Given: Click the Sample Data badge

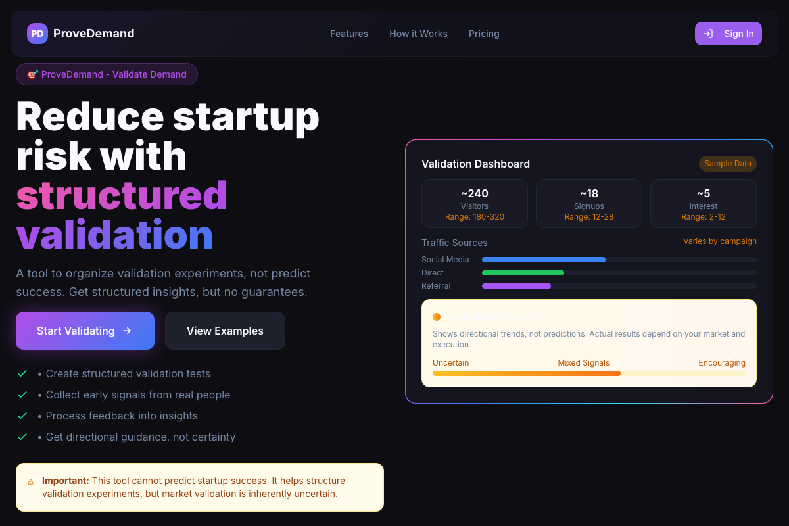Looking at the screenshot, I should 727,164.
